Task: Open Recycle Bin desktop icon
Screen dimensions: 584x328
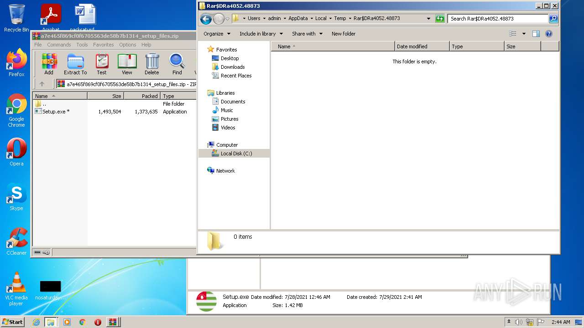Action: click(x=16, y=18)
